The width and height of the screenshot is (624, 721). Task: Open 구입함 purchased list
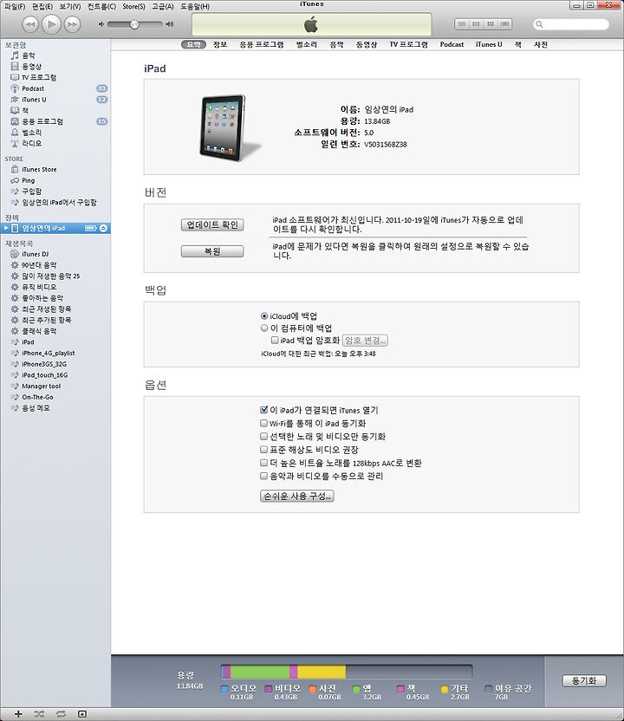click(32, 192)
